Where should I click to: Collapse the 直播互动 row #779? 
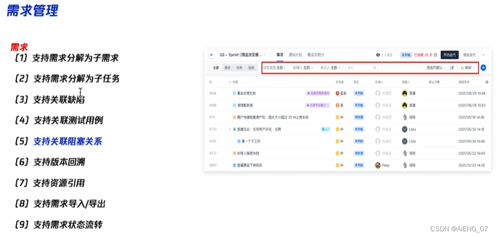coord(230,129)
